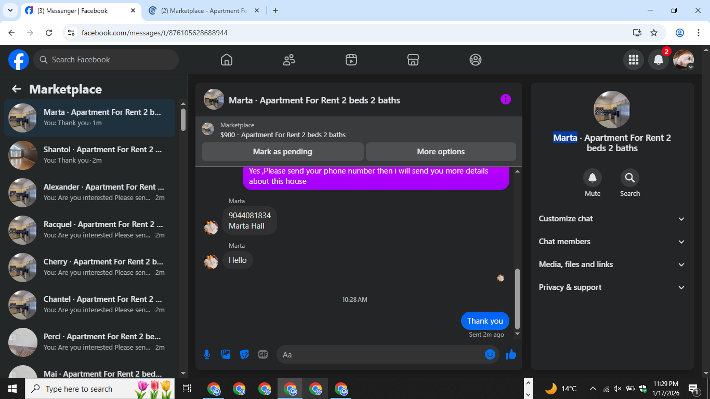Choose a GIF icon
710x399 pixels.
tap(263, 354)
